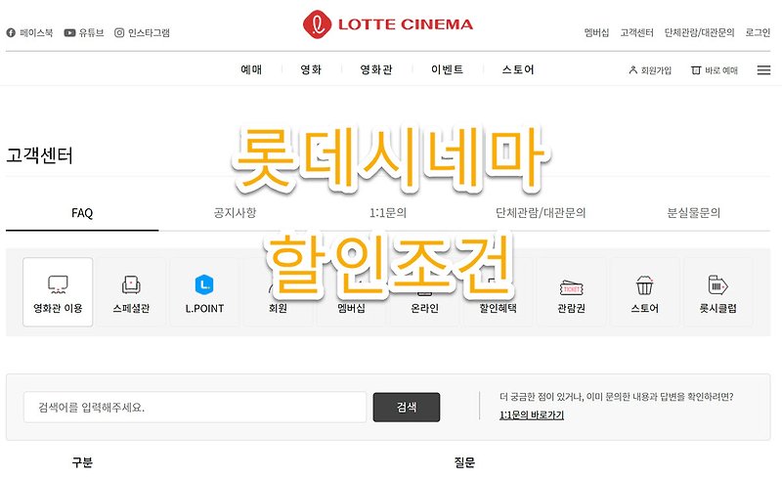Select the 스토어 popcorn FAQ category
The height and width of the screenshot is (478, 782).
point(644,292)
